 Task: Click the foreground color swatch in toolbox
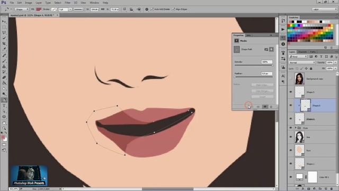pos(3,137)
